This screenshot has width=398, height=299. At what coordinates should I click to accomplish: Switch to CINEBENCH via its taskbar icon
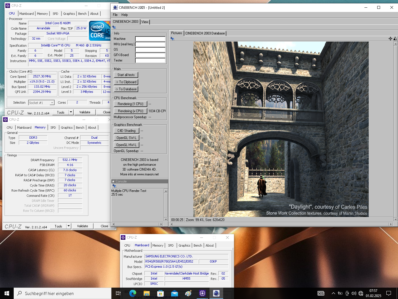(216, 293)
